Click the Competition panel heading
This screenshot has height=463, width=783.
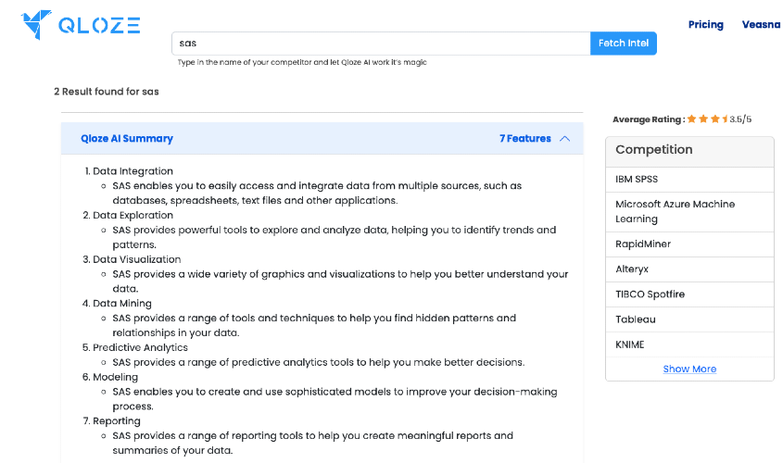[653, 150]
